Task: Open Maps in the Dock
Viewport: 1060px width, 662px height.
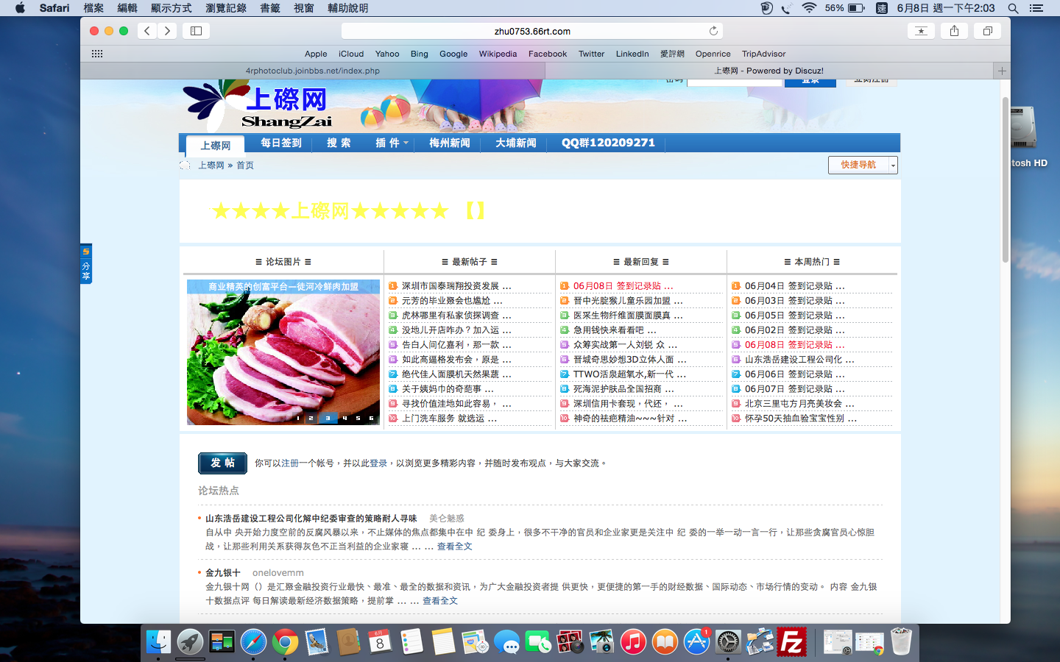Action: click(x=475, y=642)
